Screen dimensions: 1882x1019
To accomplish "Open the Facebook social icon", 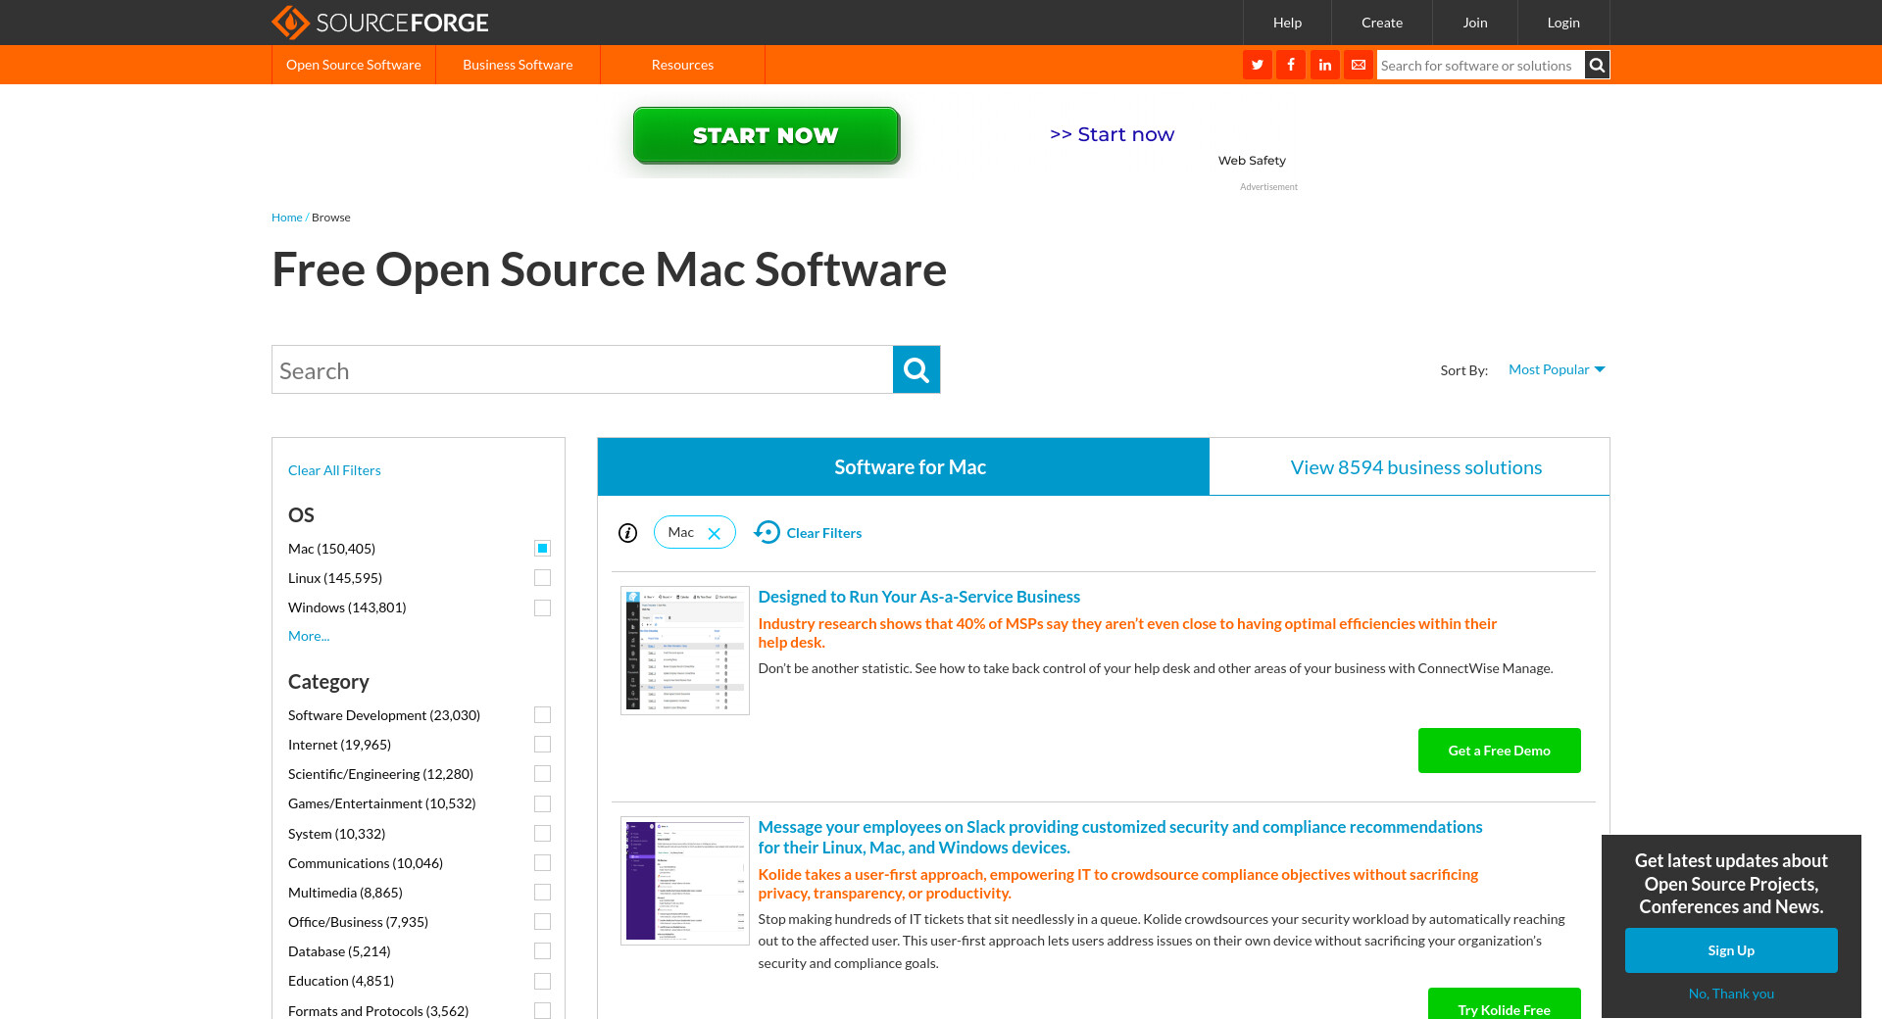I will (1291, 65).
